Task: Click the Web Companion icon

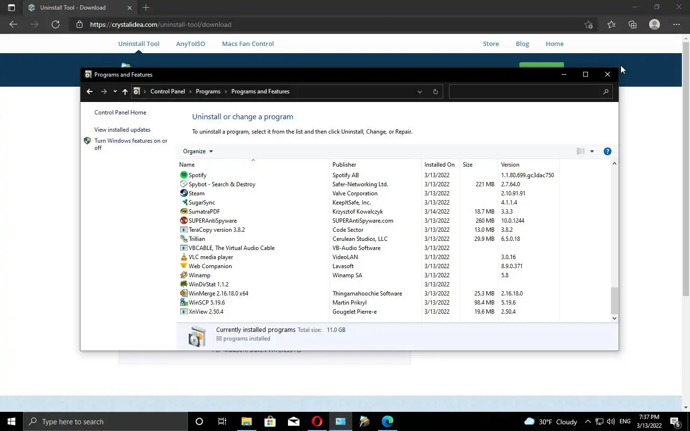Action: point(184,266)
